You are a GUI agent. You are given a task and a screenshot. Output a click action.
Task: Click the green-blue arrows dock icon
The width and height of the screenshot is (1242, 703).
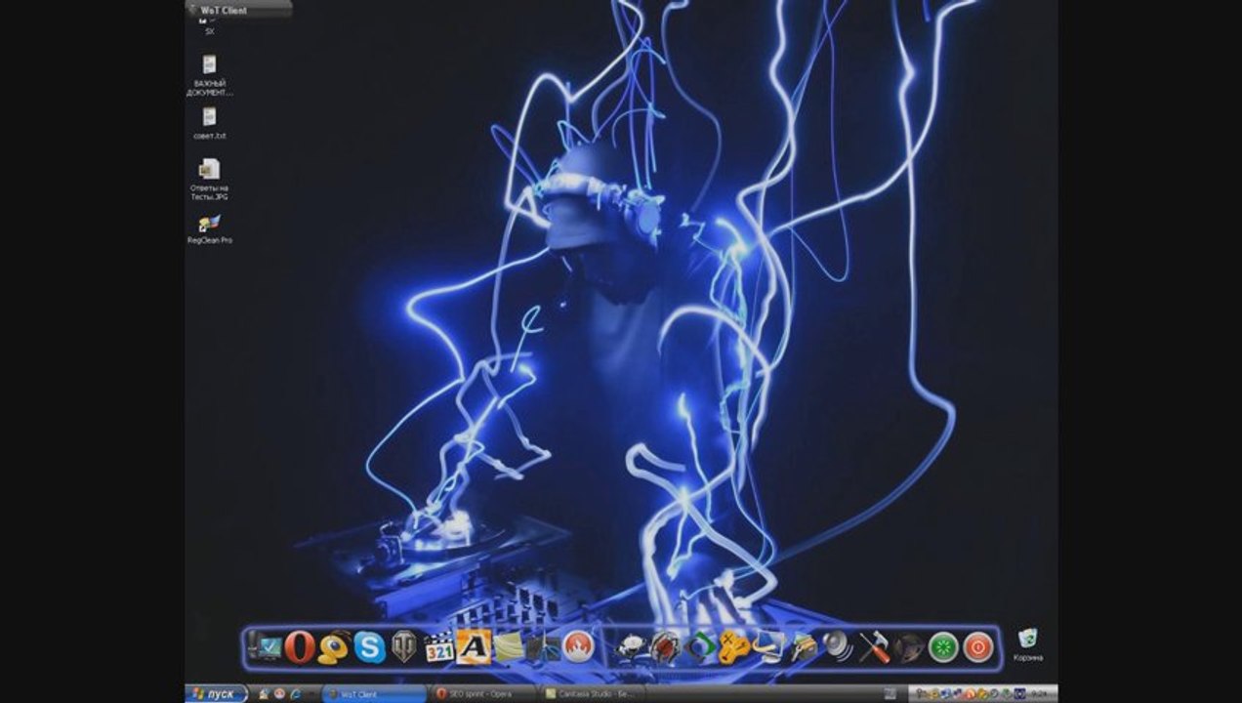pos(700,646)
